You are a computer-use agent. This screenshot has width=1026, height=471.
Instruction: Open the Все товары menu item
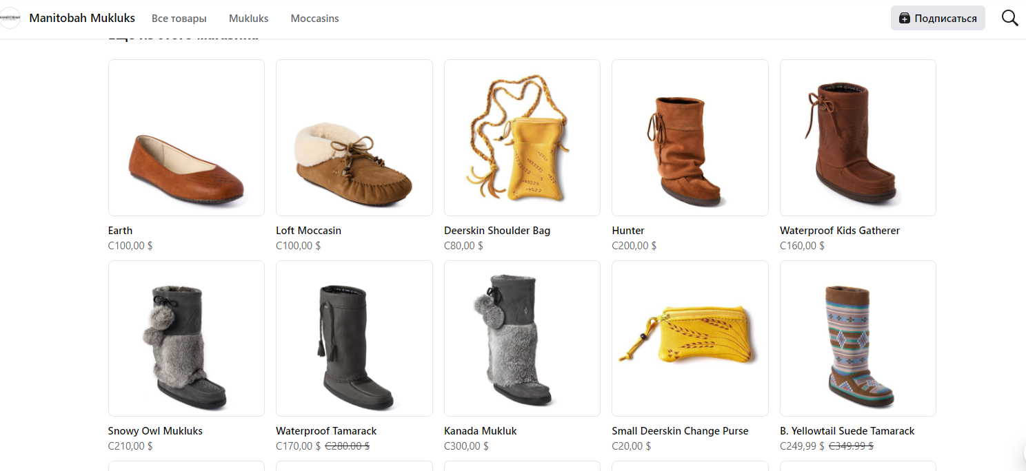(179, 19)
